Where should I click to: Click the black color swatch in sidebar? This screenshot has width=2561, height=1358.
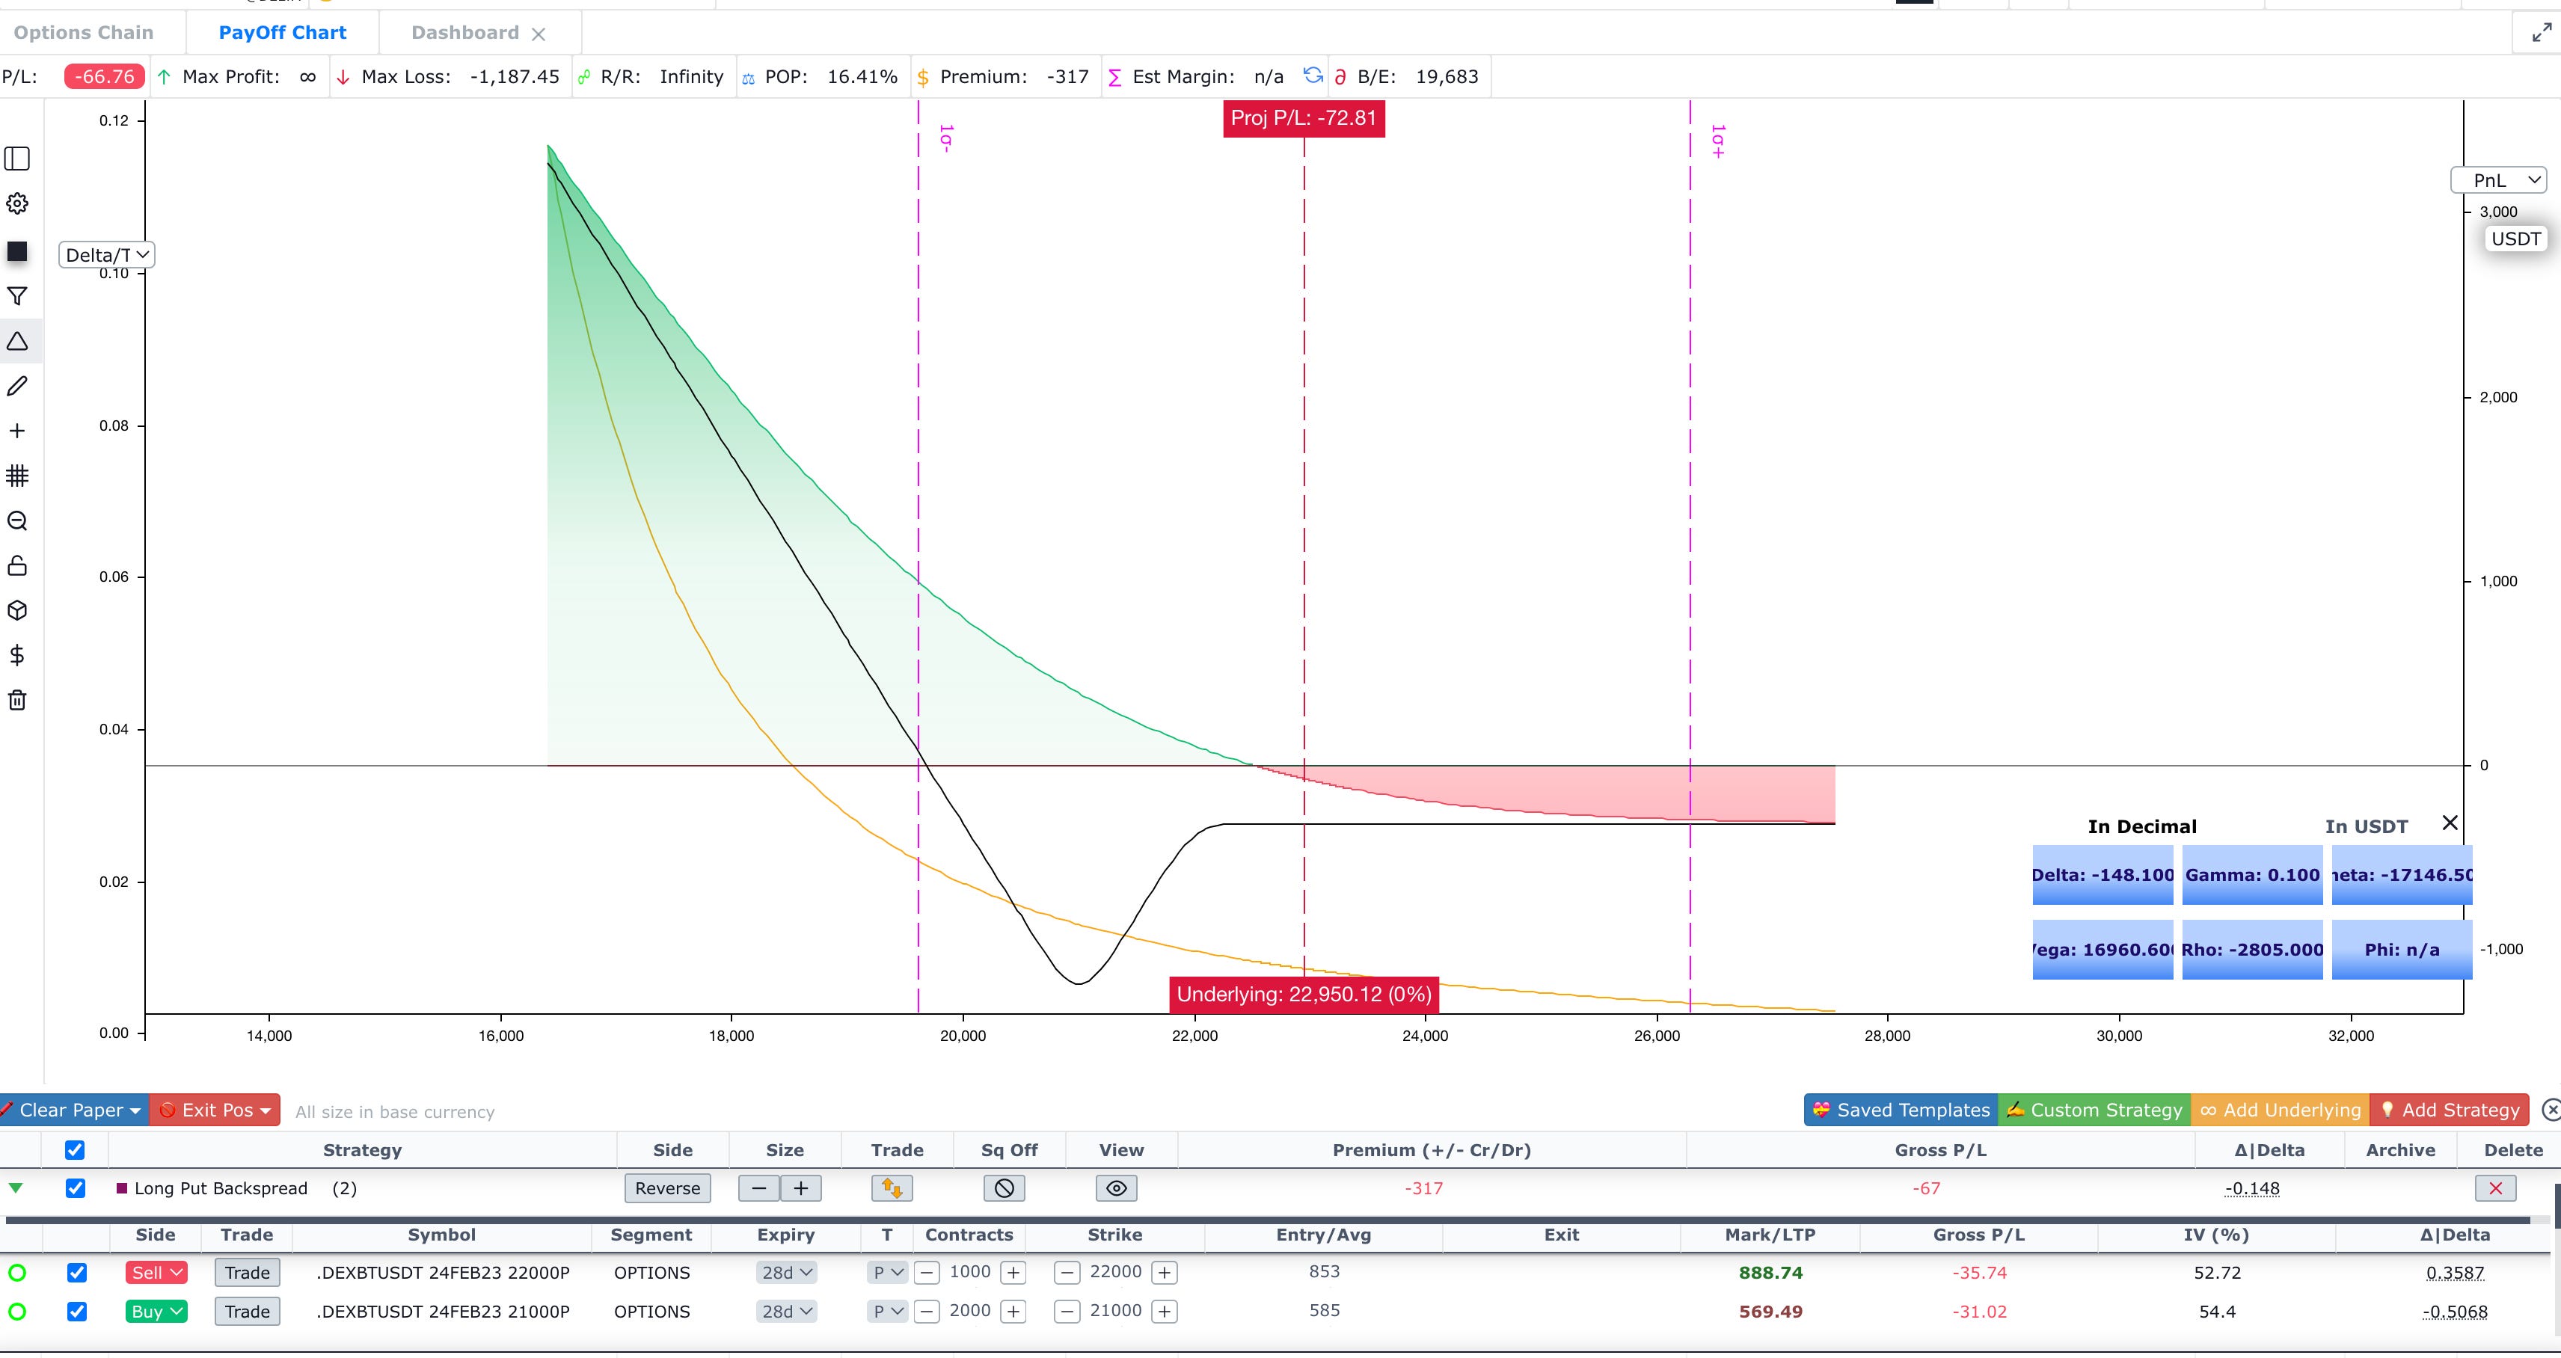point(17,251)
